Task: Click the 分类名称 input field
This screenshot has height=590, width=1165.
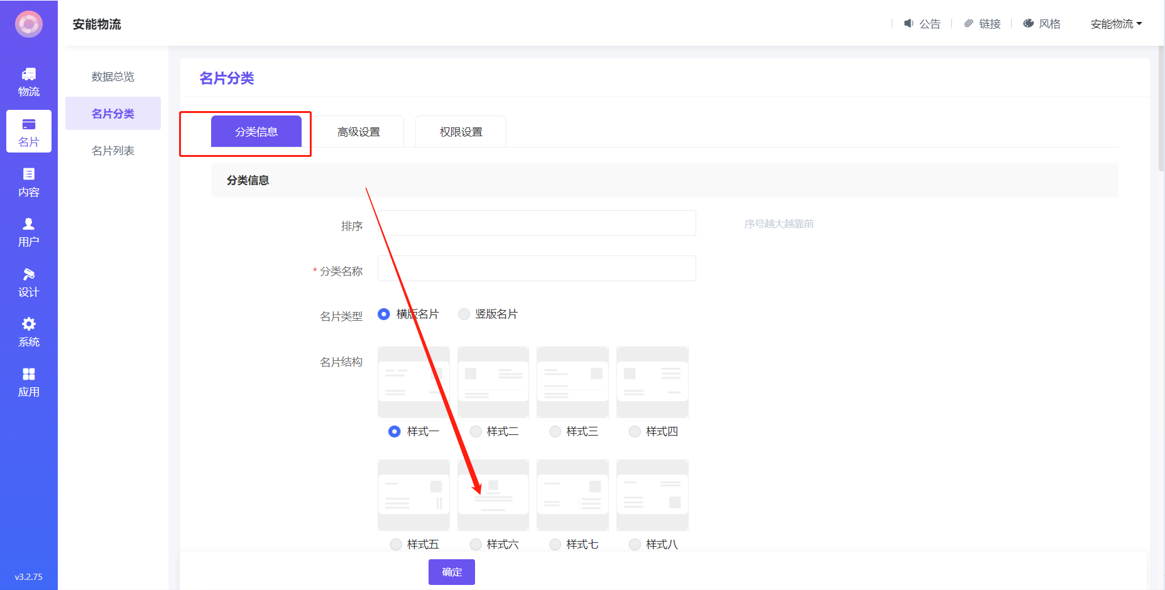Action: pyautogui.click(x=536, y=269)
